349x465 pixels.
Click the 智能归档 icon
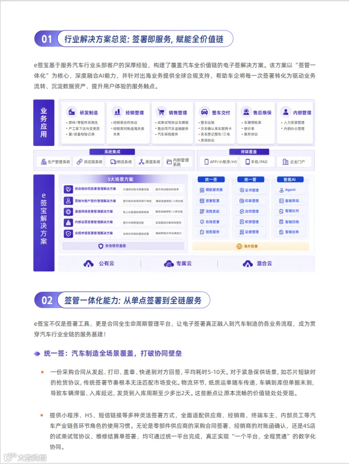point(281,221)
